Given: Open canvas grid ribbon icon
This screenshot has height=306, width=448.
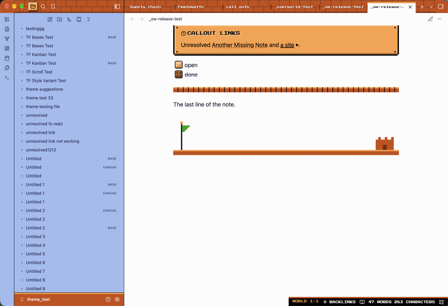Looking at the screenshot, I should click(7, 48).
